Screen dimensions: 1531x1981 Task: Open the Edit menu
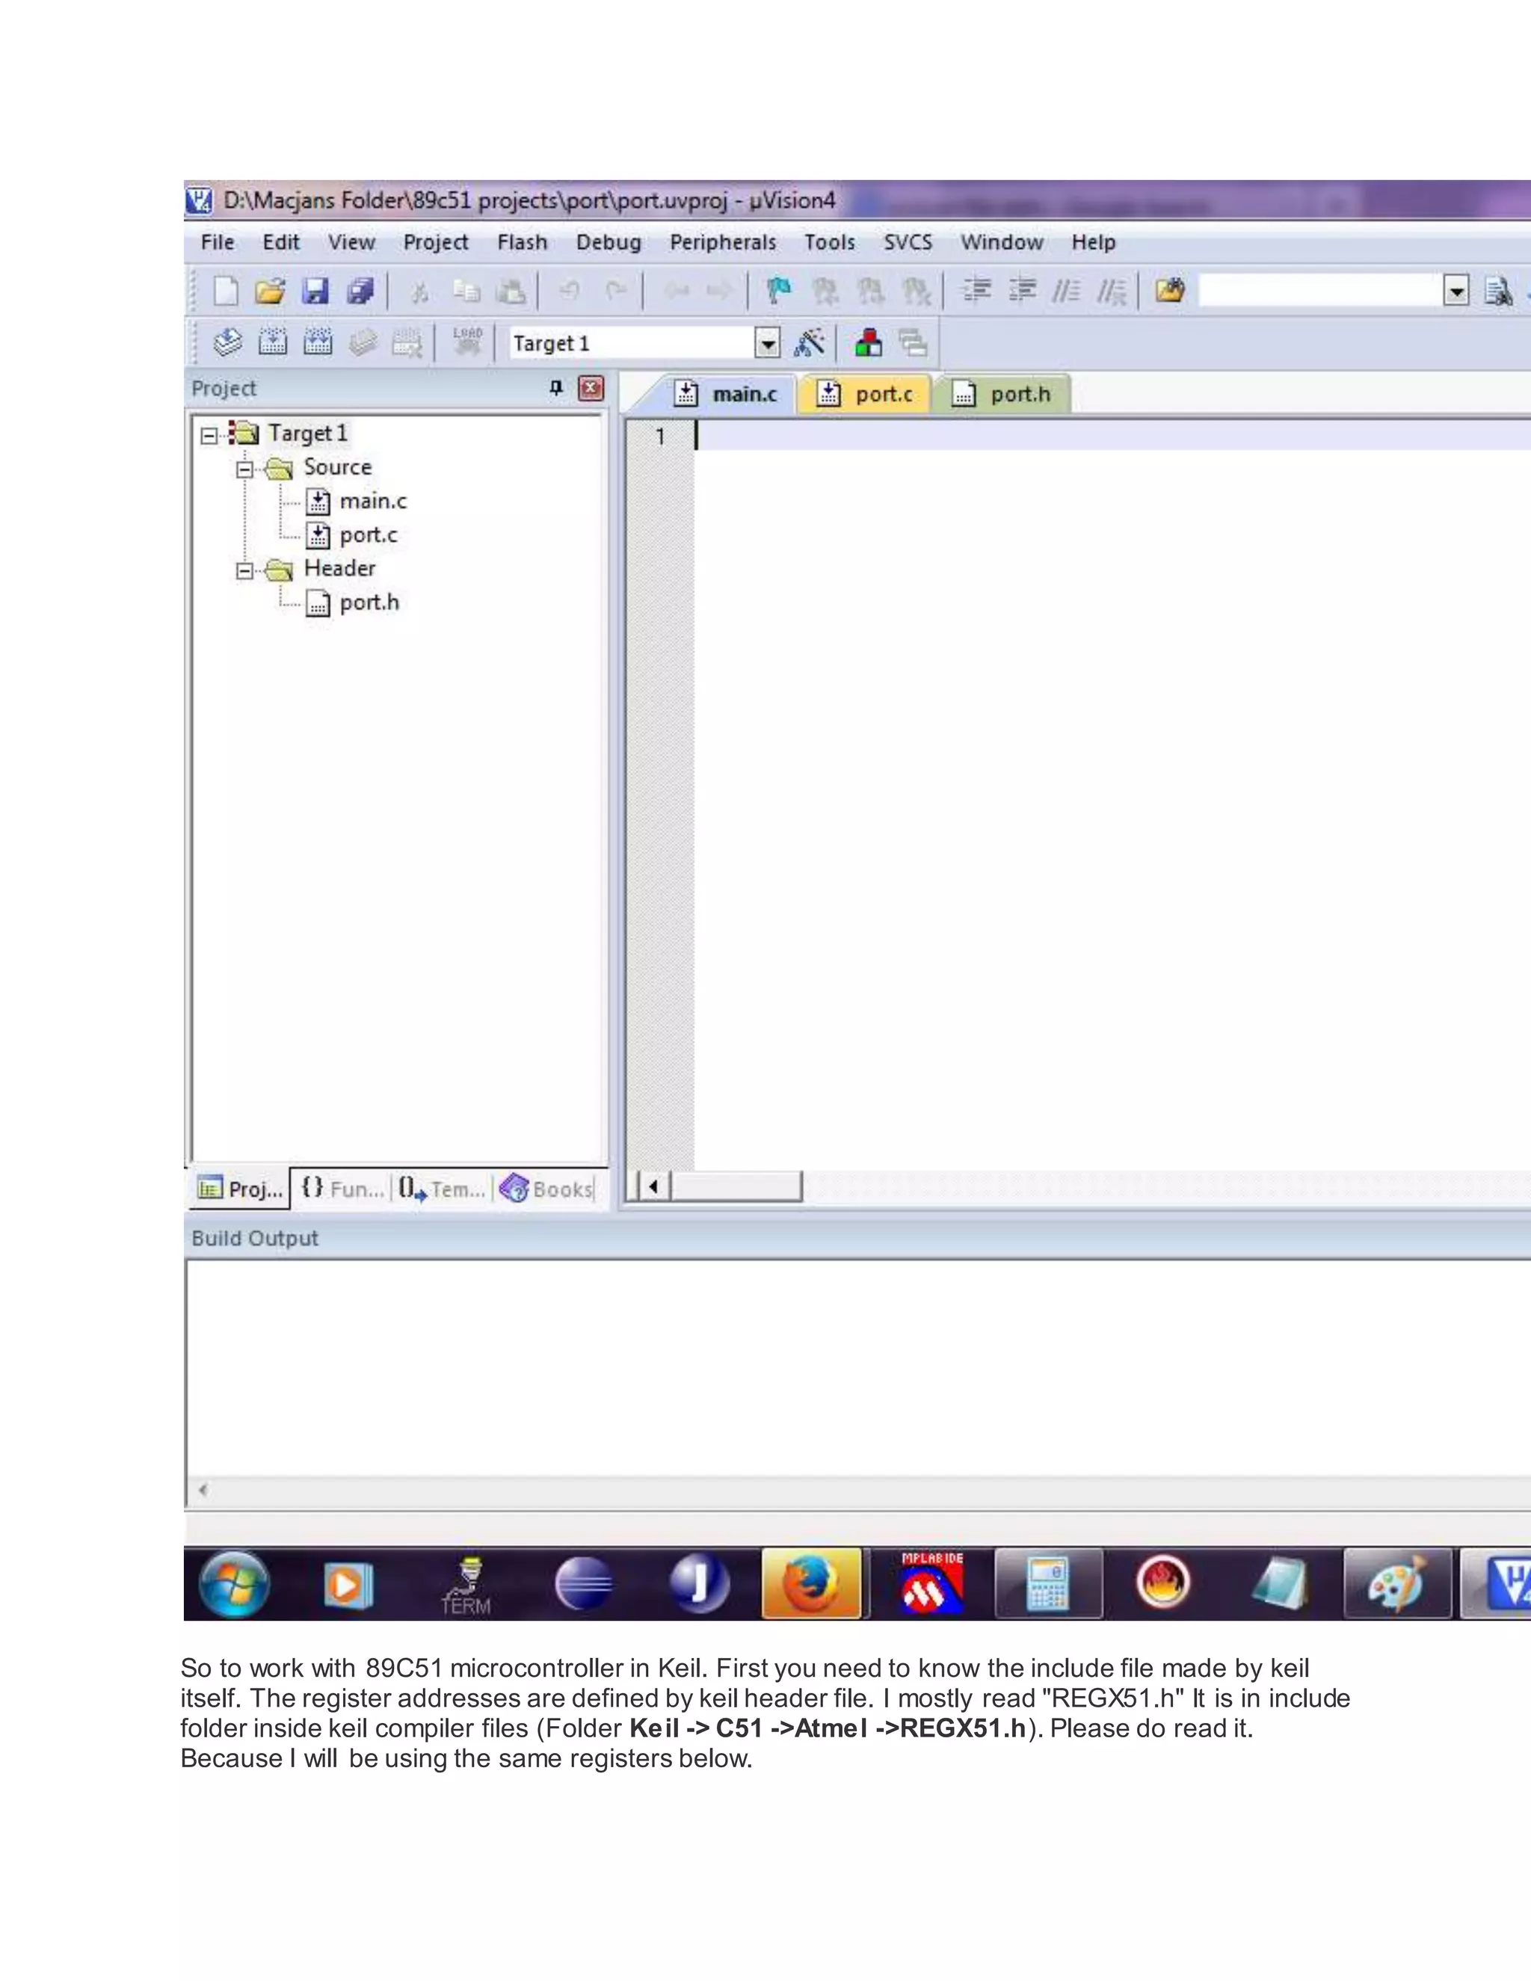[281, 243]
